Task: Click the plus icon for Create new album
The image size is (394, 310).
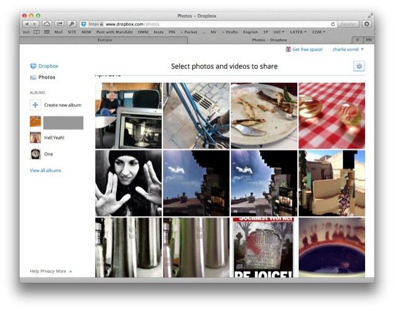Action: pos(36,105)
